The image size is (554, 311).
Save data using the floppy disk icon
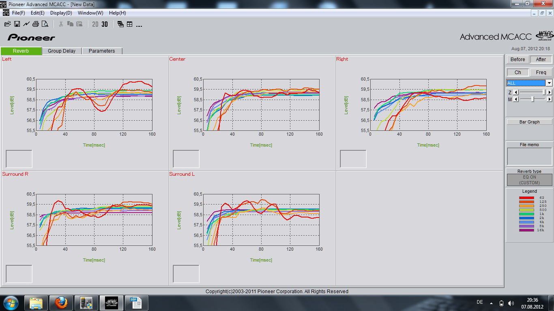17,24
